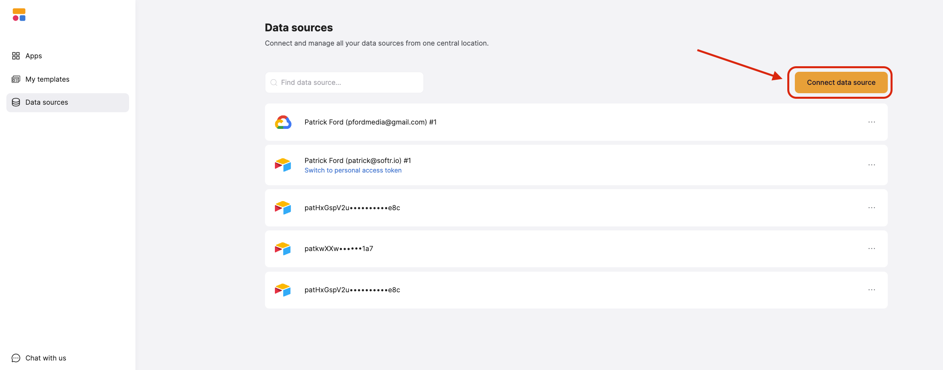This screenshot has width=943, height=370.
Task: Switch to the Apps section
Action: [x=33, y=56]
